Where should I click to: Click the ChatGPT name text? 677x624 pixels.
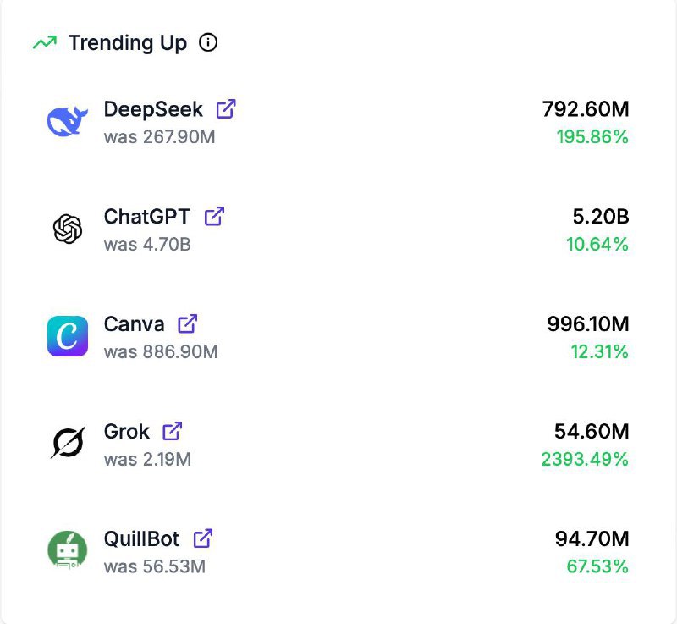pyautogui.click(x=147, y=216)
